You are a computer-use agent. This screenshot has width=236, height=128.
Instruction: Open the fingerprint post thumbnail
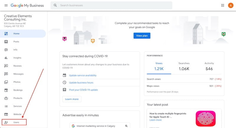[206, 119]
